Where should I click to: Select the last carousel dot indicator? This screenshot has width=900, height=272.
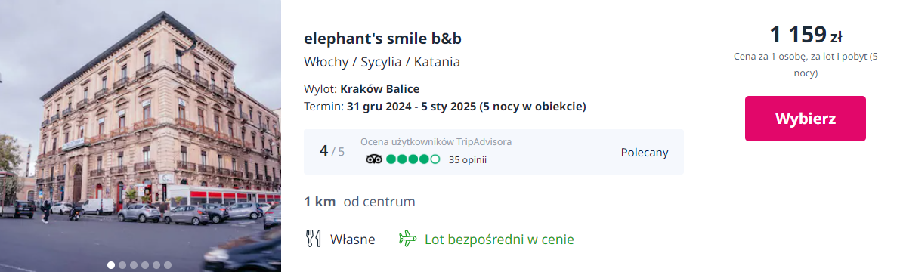[x=168, y=265]
